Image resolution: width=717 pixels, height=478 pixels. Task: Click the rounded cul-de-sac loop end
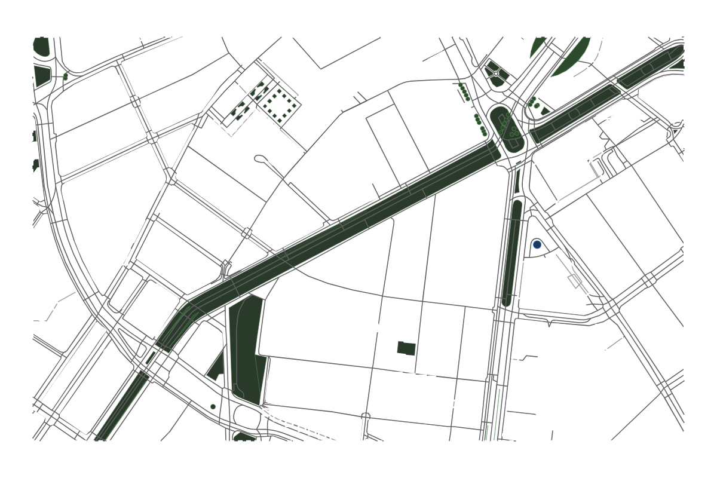point(261,159)
